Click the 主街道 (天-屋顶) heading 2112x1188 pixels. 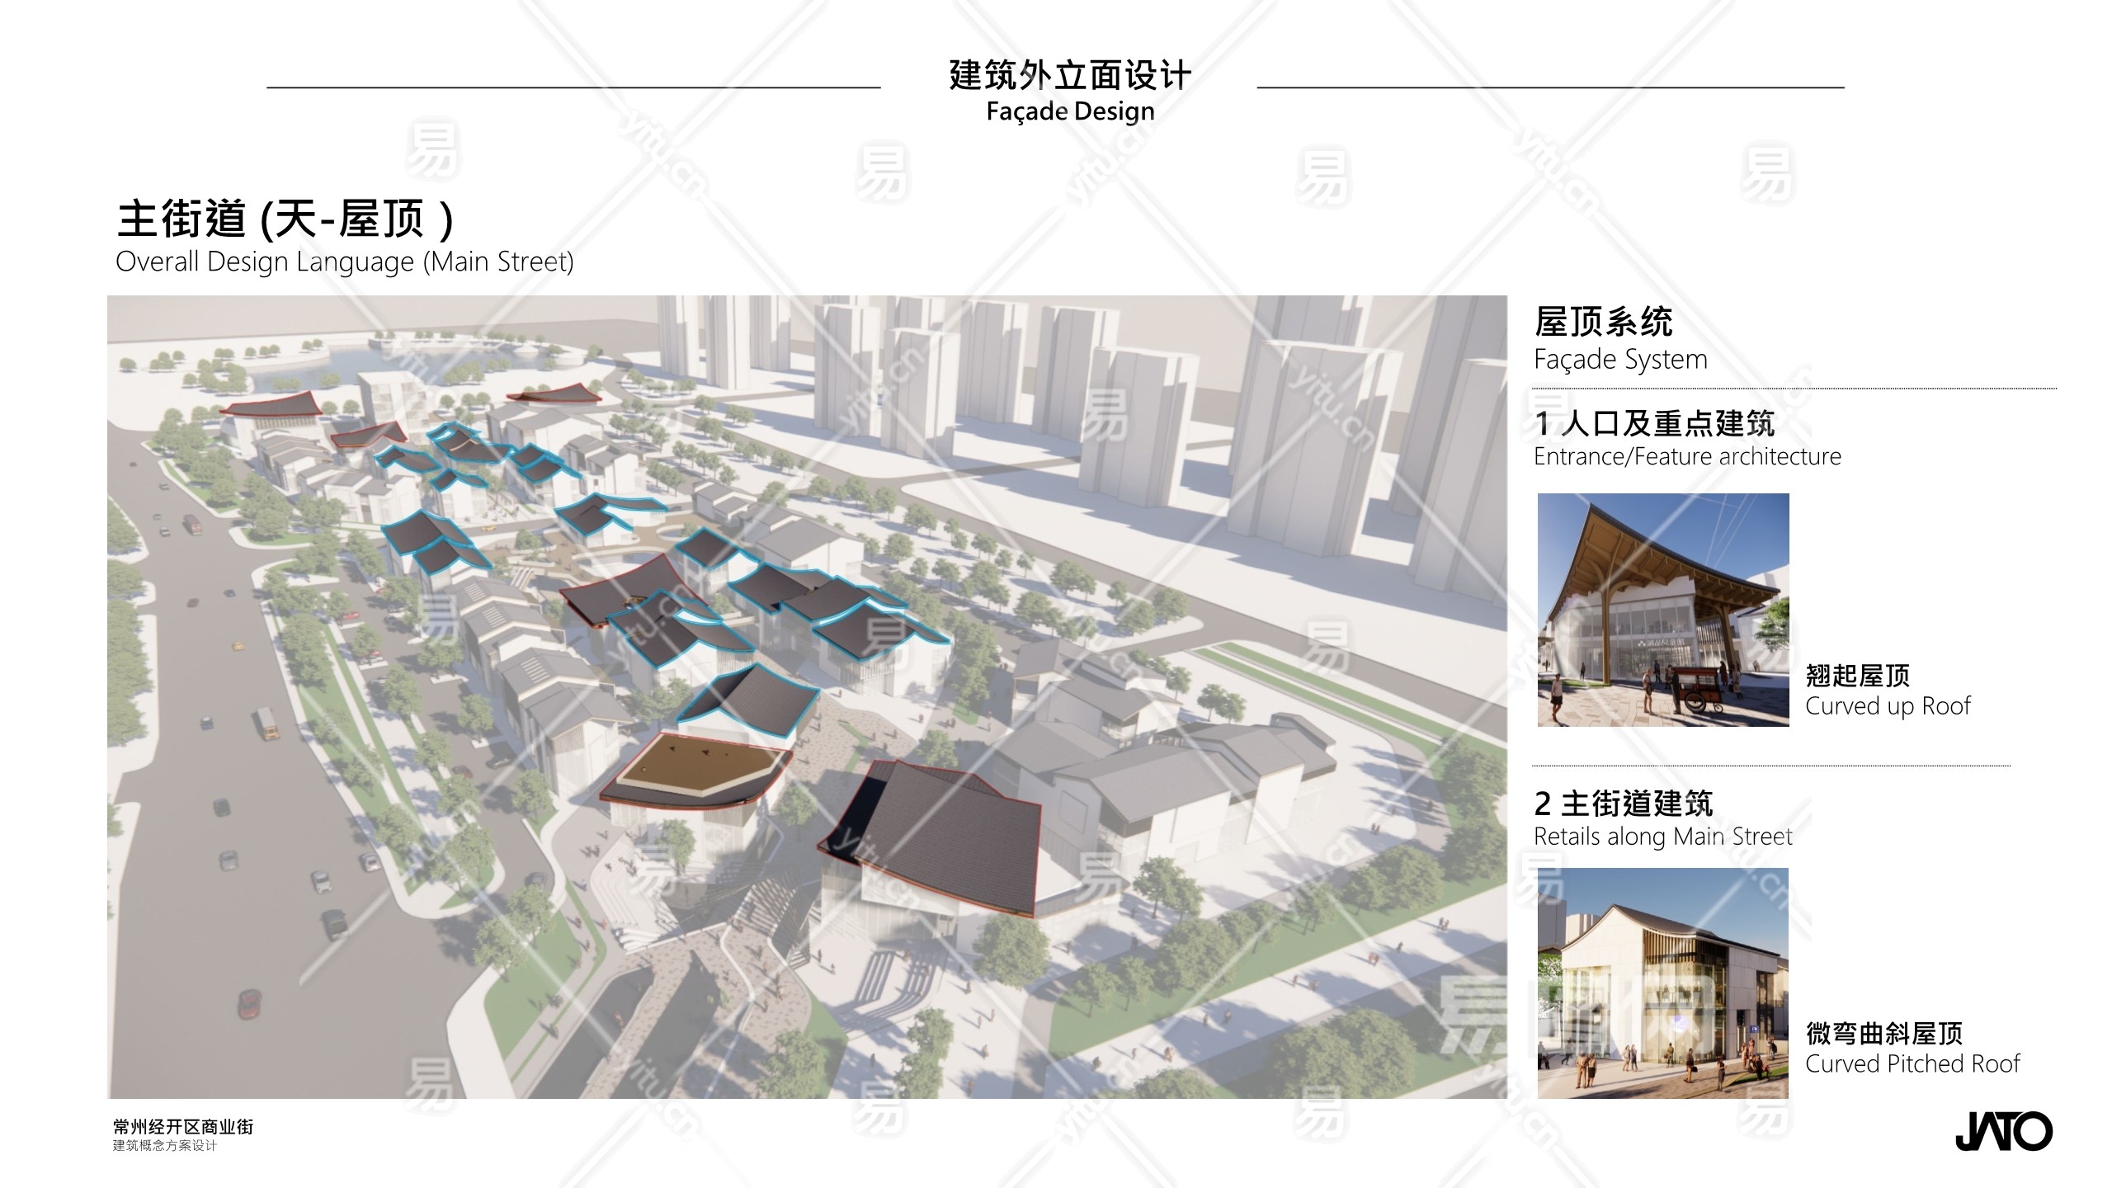pos(285,219)
